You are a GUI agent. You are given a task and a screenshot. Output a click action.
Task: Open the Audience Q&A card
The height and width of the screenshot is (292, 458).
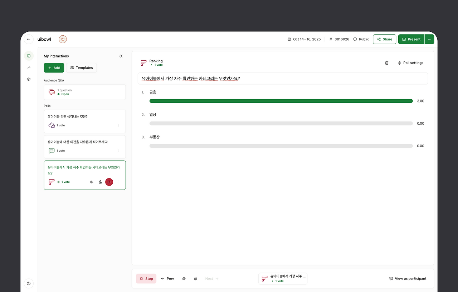click(x=85, y=92)
